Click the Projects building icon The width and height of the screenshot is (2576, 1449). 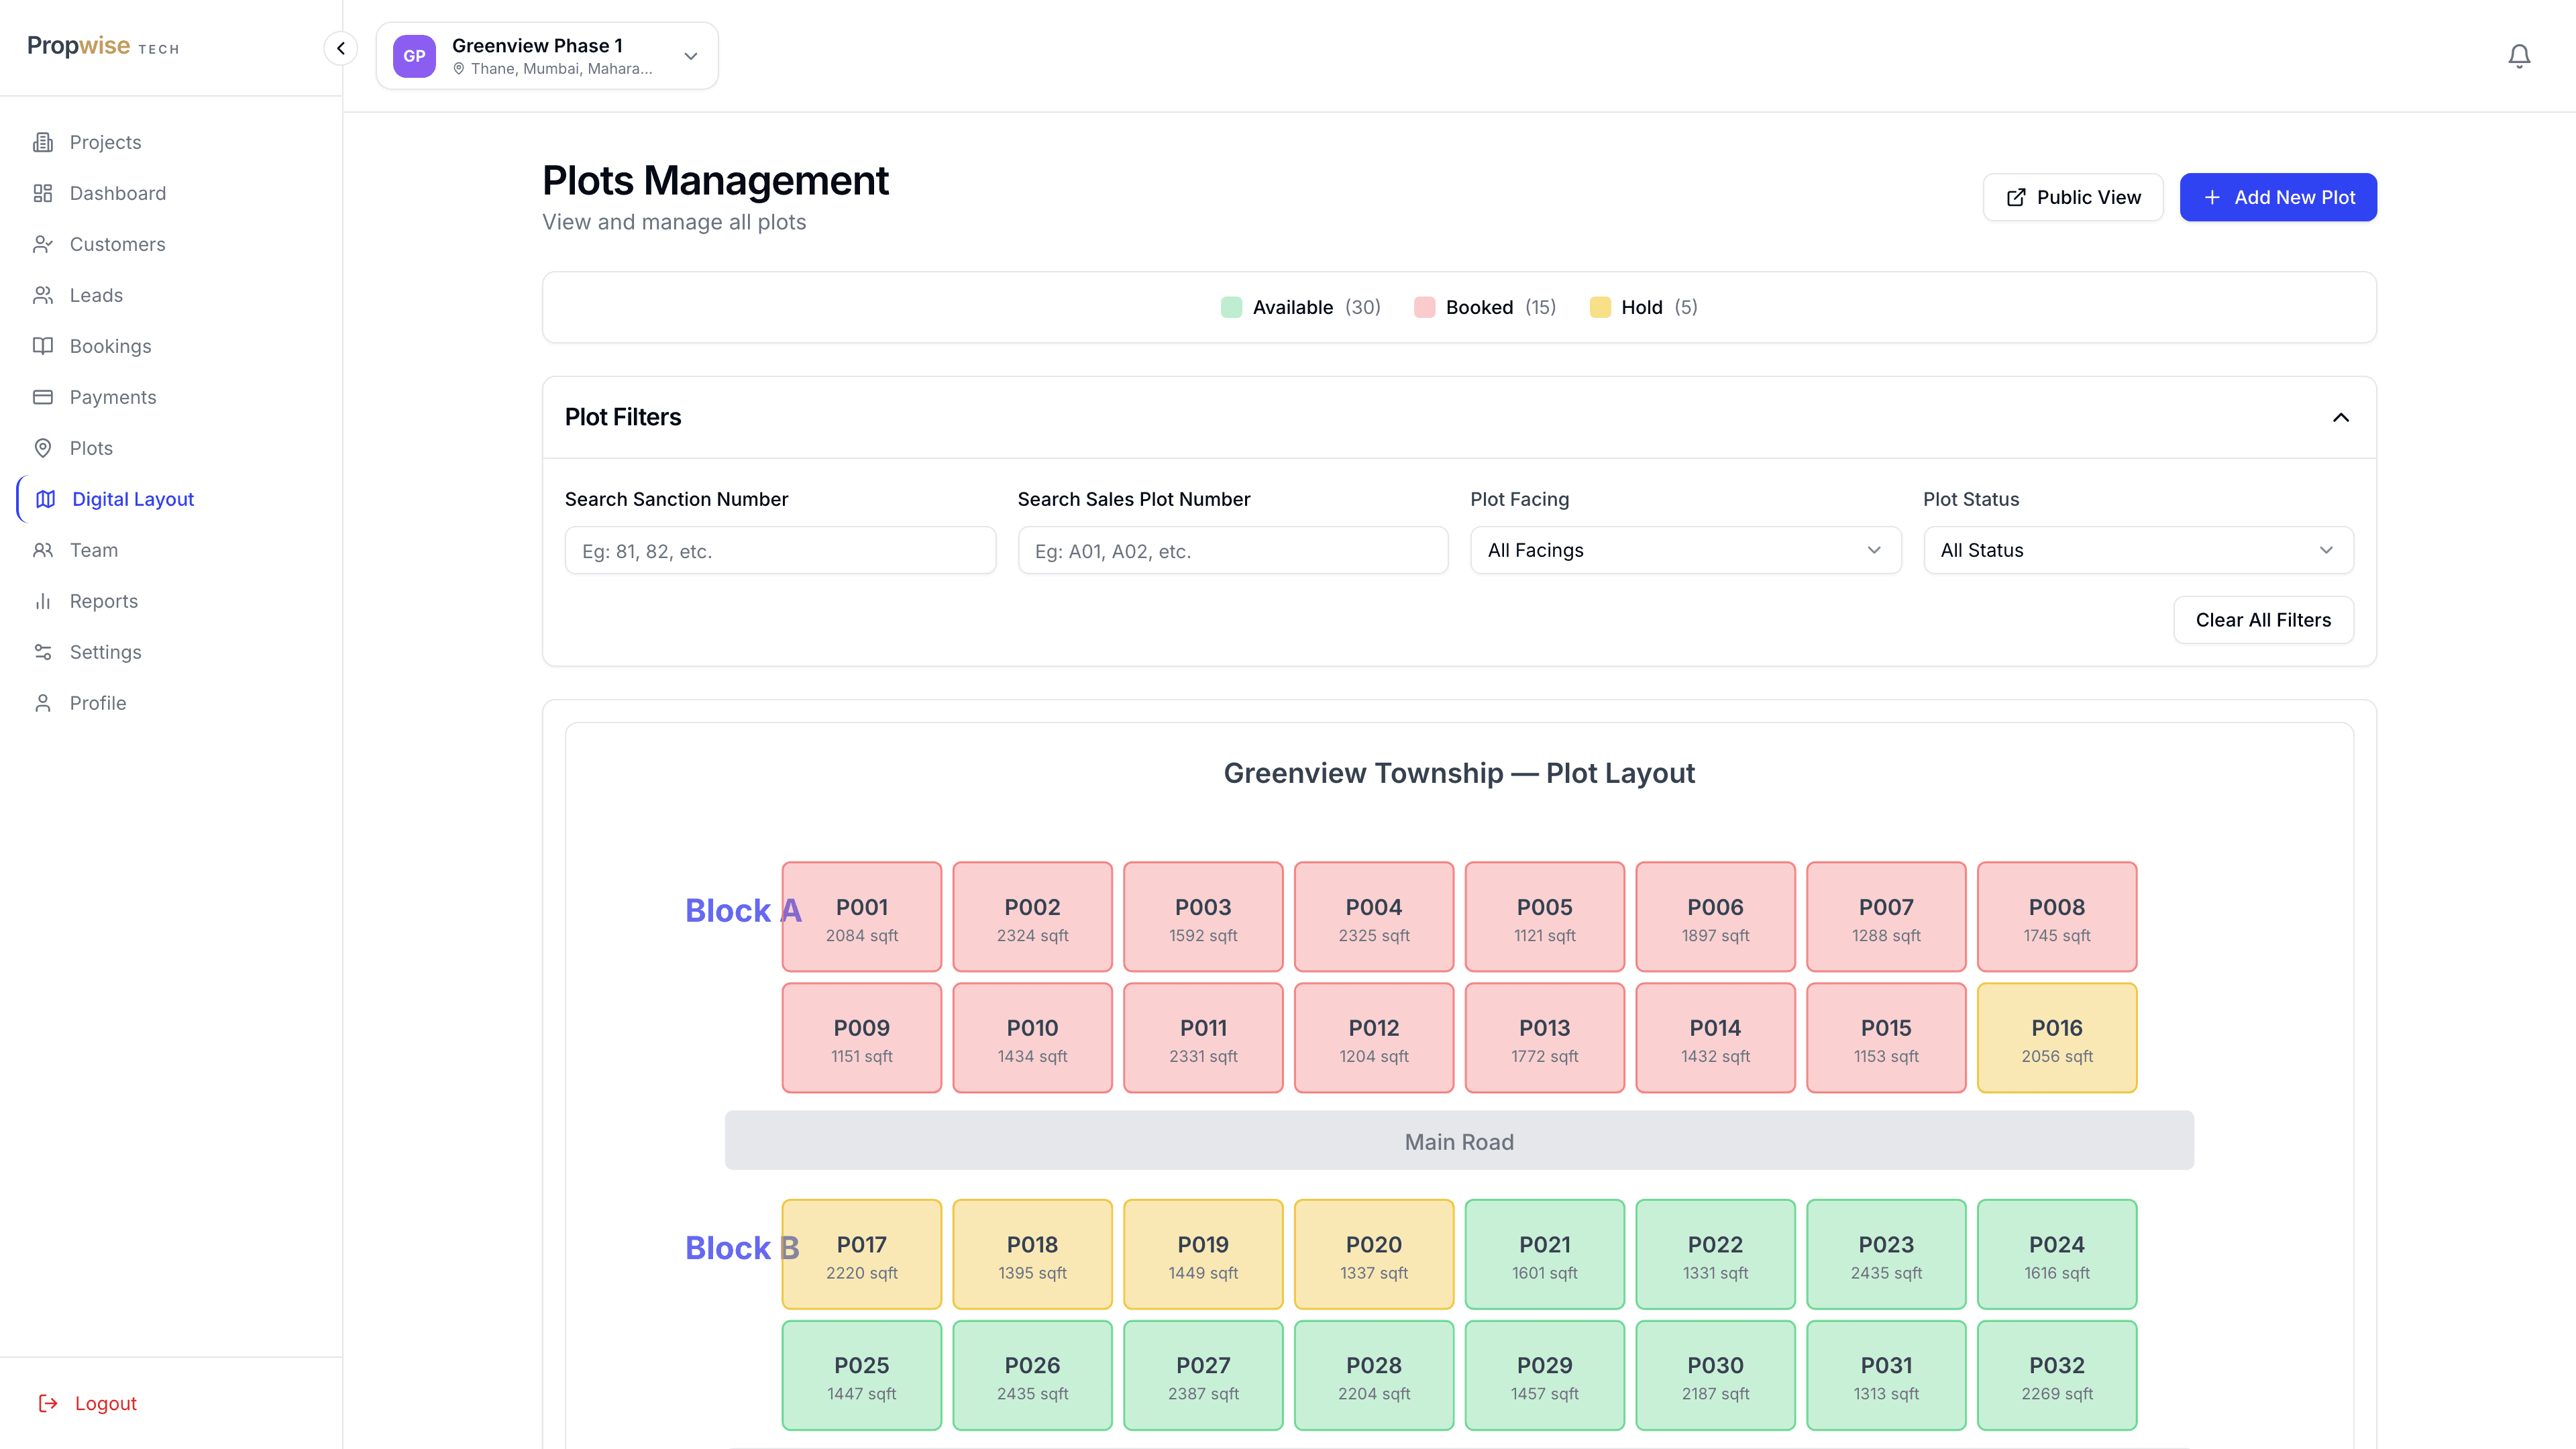pos(43,142)
